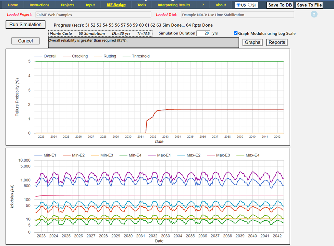
Task: Select the SI units radio button
Action: point(249,5)
